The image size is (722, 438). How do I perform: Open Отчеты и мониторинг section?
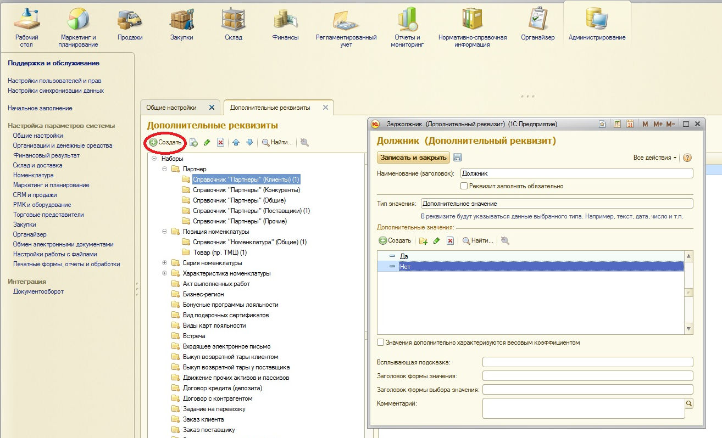coord(407,26)
